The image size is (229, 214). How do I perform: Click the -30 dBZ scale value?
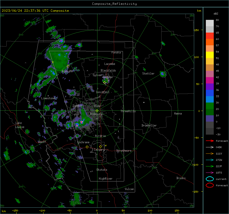218,134
